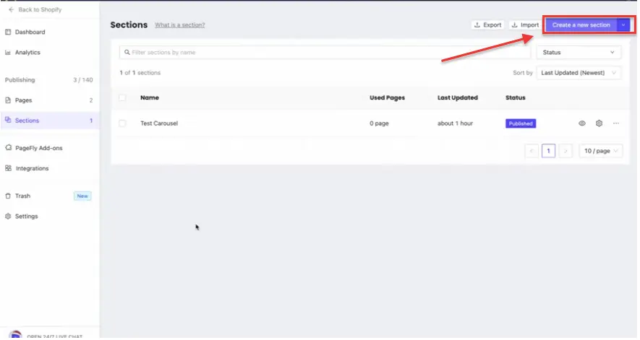Click the Trash icon in sidebar
This screenshot has width=640, height=340.
(8, 196)
